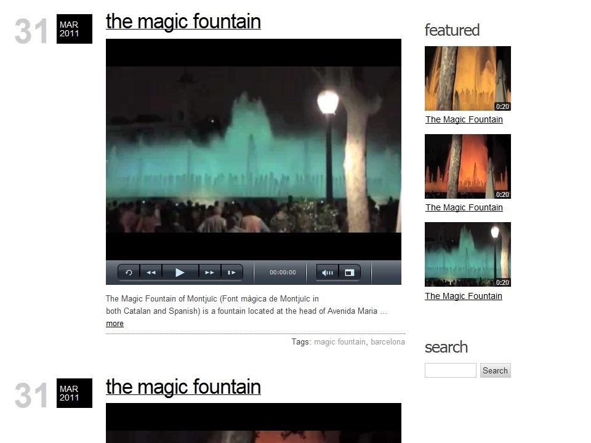Select the 'barcelona' tag
This screenshot has width=591, height=443.
click(388, 342)
